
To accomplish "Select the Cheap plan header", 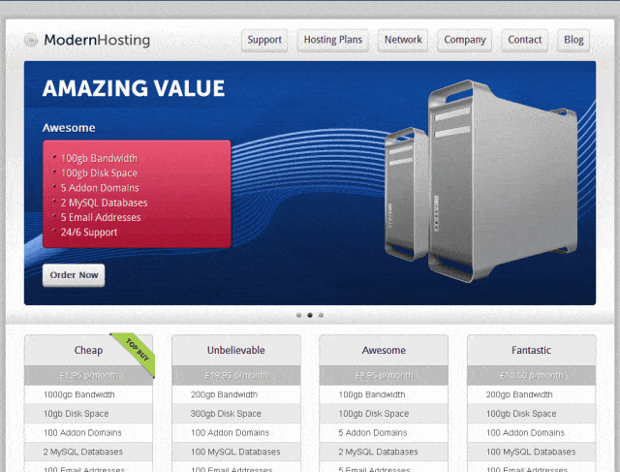I will point(88,350).
